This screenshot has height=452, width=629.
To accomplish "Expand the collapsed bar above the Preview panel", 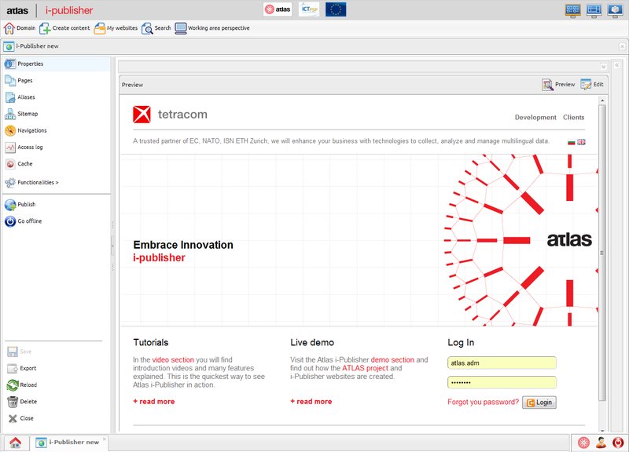I will point(603,67).
